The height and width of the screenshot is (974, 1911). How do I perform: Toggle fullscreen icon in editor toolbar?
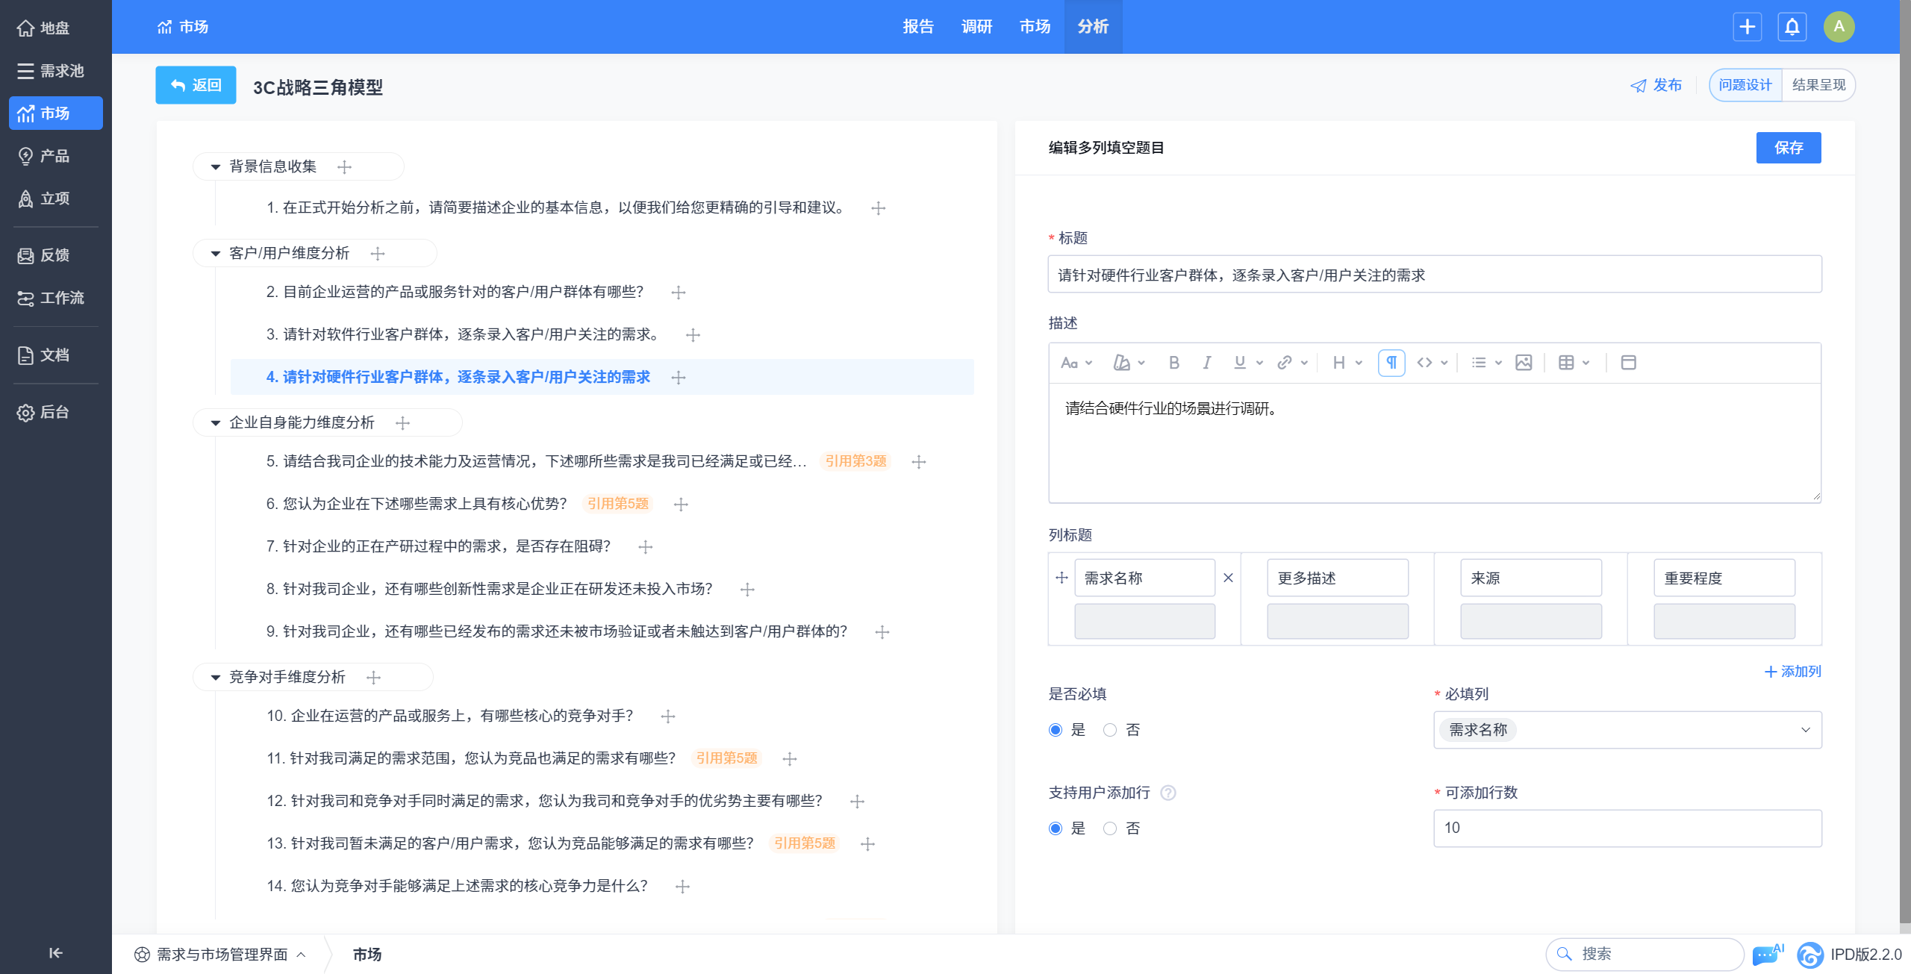(x=1628, y=363)
